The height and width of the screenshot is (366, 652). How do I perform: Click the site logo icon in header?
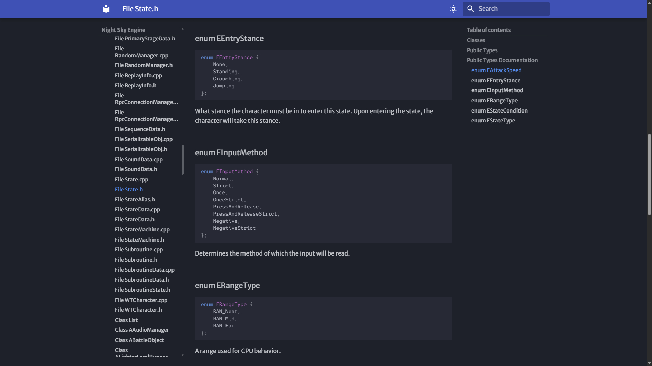[106, 9]
